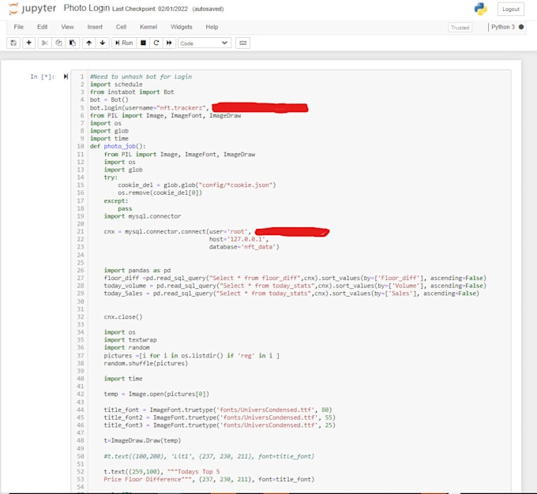Open the Edit menu
This screenshot has width=537, height=494.
tap(43, 27)
